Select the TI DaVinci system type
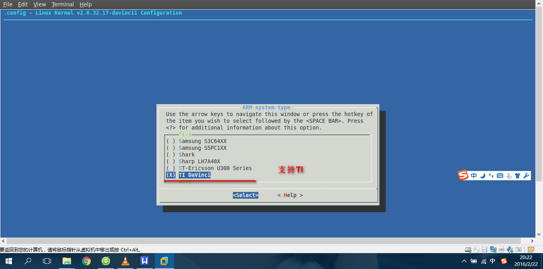 (188, 175)
